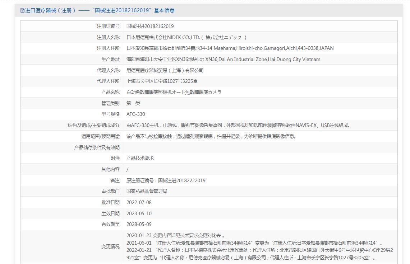The width and height of the screenshot is (410, 264).
Task: Select the 代理人名称 value 尼德克医疗器械贸易（上海）有限公司
Action: 165,70
